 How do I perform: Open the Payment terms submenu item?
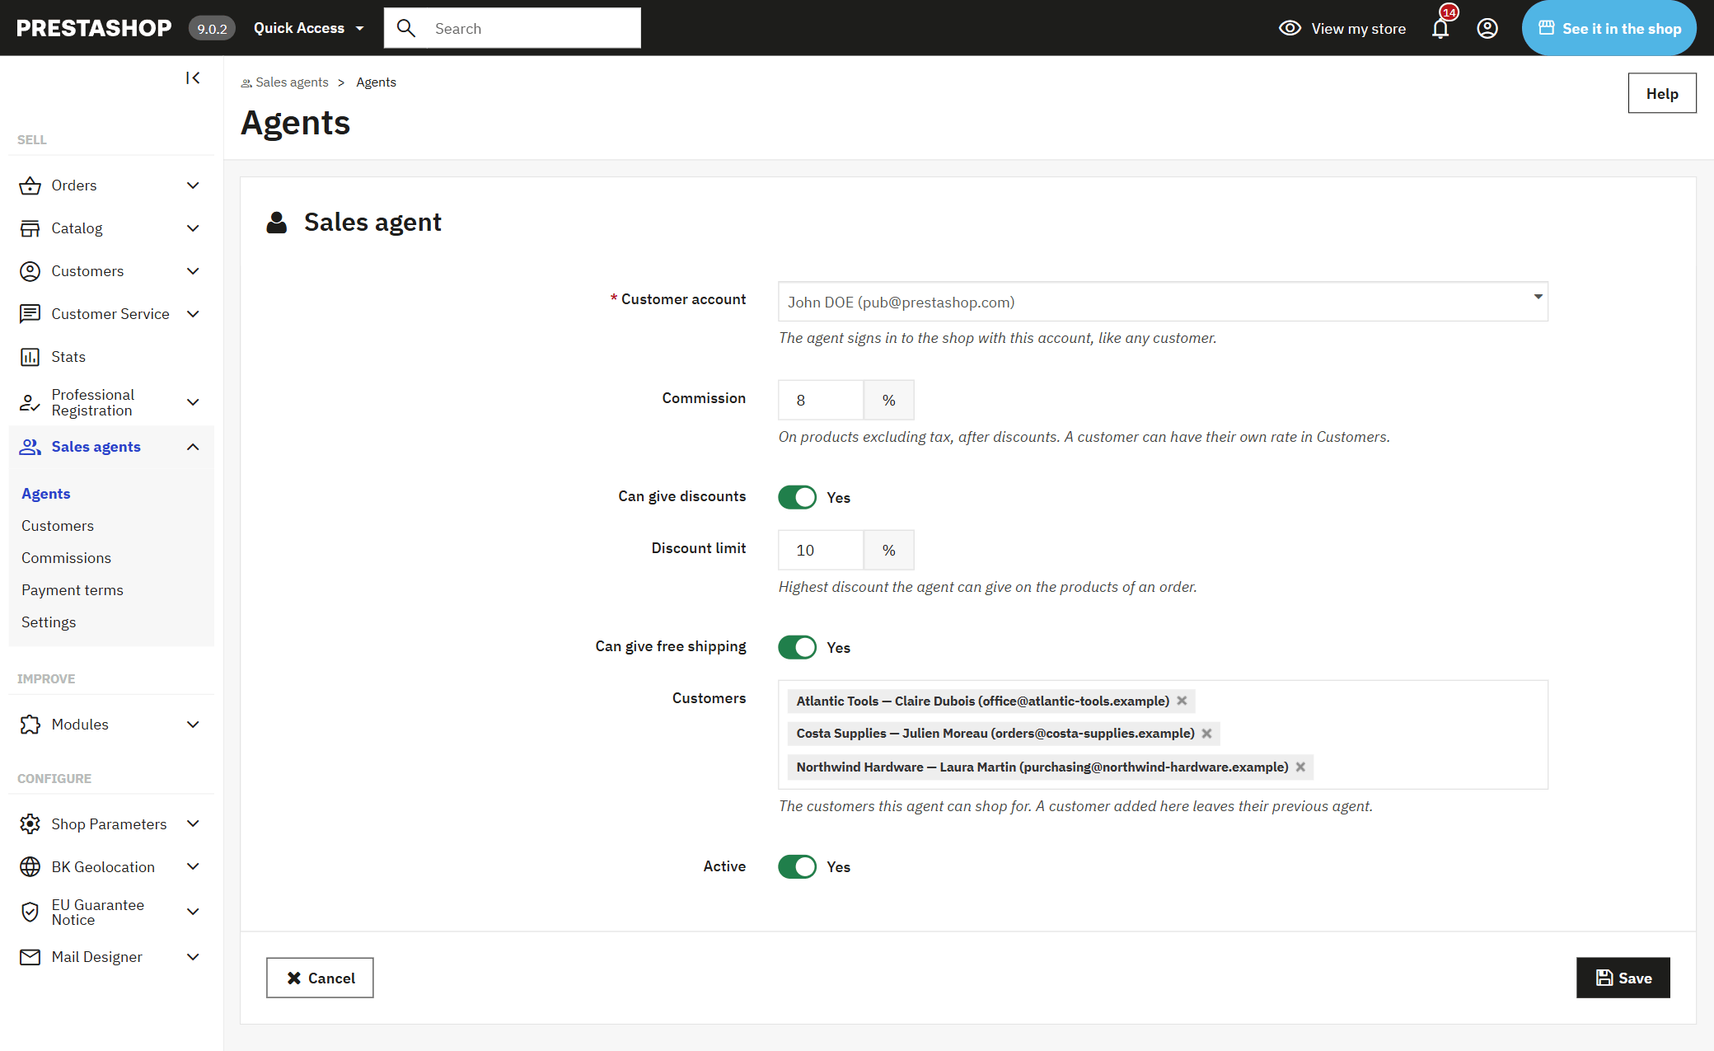tap(73, 590)
